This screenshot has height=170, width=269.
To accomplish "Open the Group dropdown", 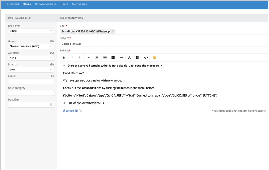I will point(31,46).
